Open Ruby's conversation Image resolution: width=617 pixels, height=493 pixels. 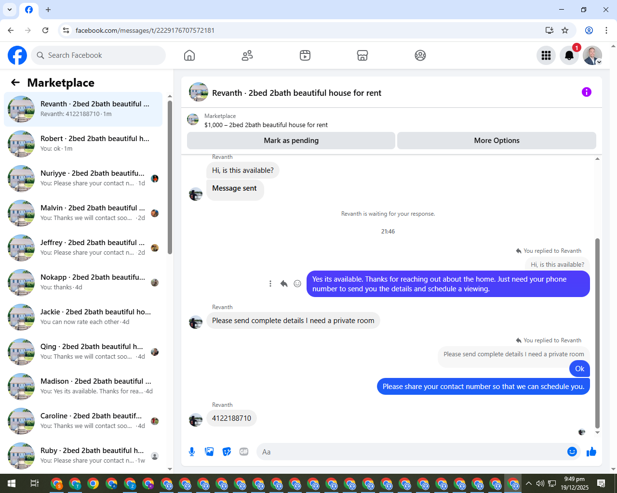[83, 455]
